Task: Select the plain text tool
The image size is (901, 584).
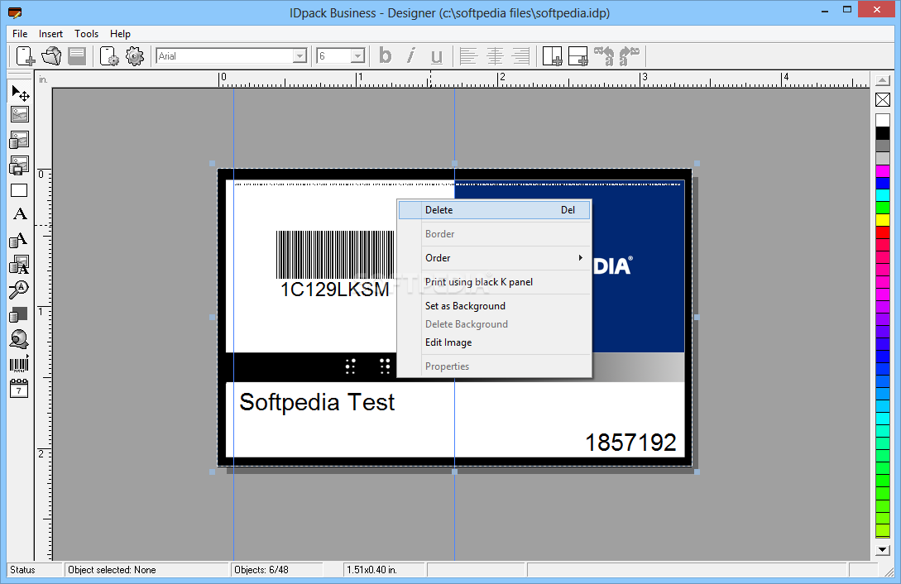Action: [x=20, y=214]
